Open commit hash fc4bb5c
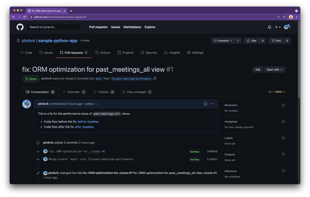The image size is (310, 197). 212,159
